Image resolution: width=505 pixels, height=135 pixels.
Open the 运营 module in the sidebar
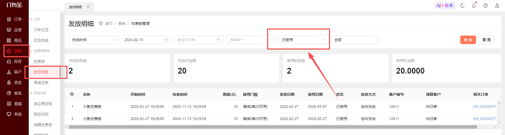point(14,30)
